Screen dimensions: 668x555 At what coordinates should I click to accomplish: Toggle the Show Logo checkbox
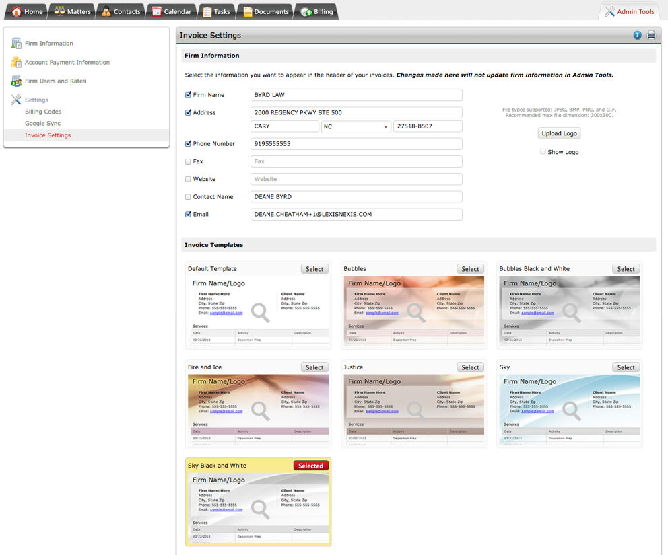tap(543, 151)
